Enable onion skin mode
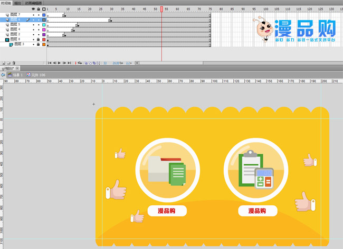The width and height of the screenshot is (343, 249). coord(86,63)
